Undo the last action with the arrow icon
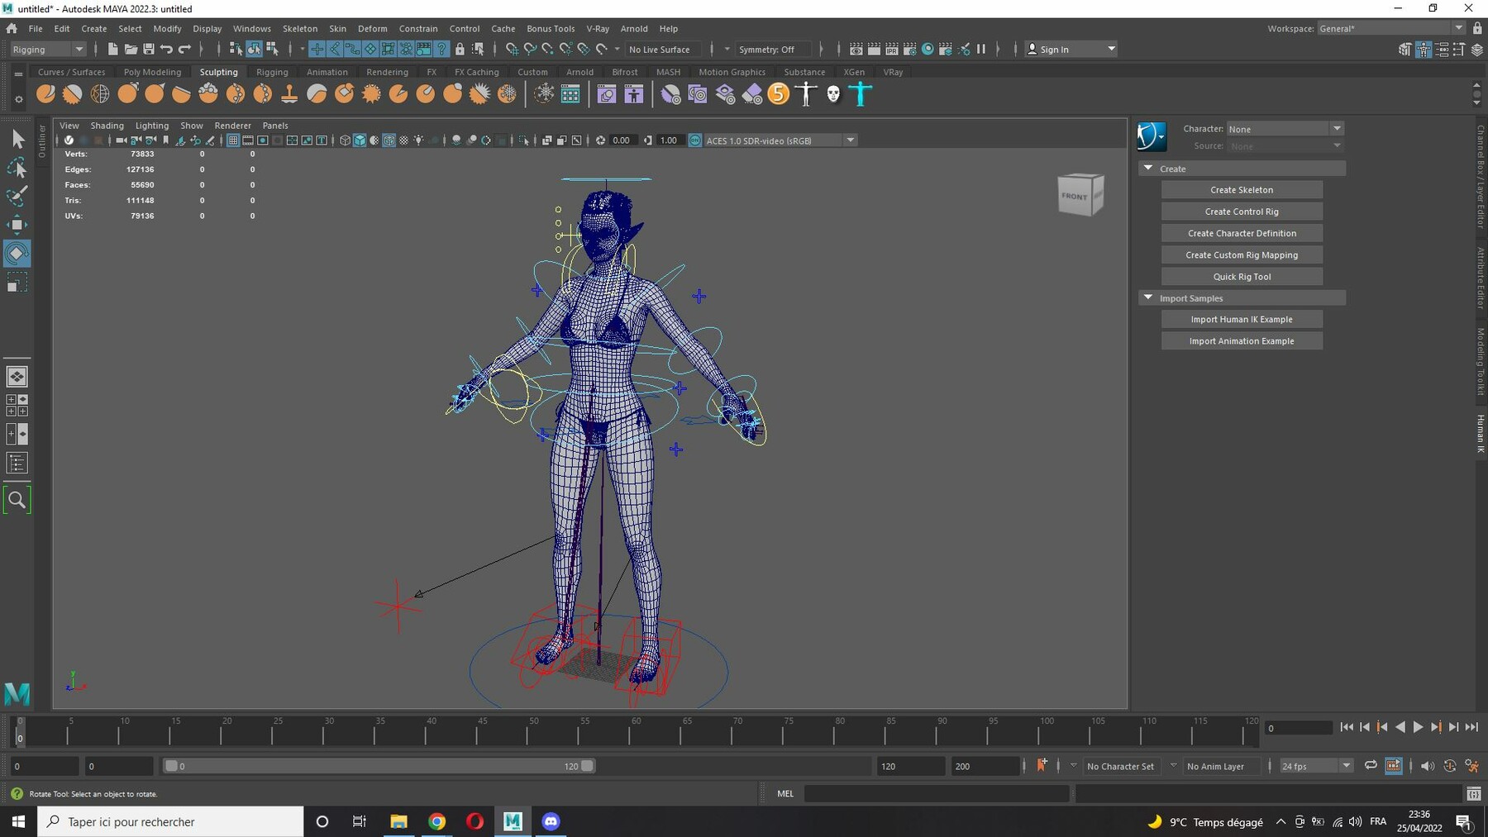 (x=167, y=50)
